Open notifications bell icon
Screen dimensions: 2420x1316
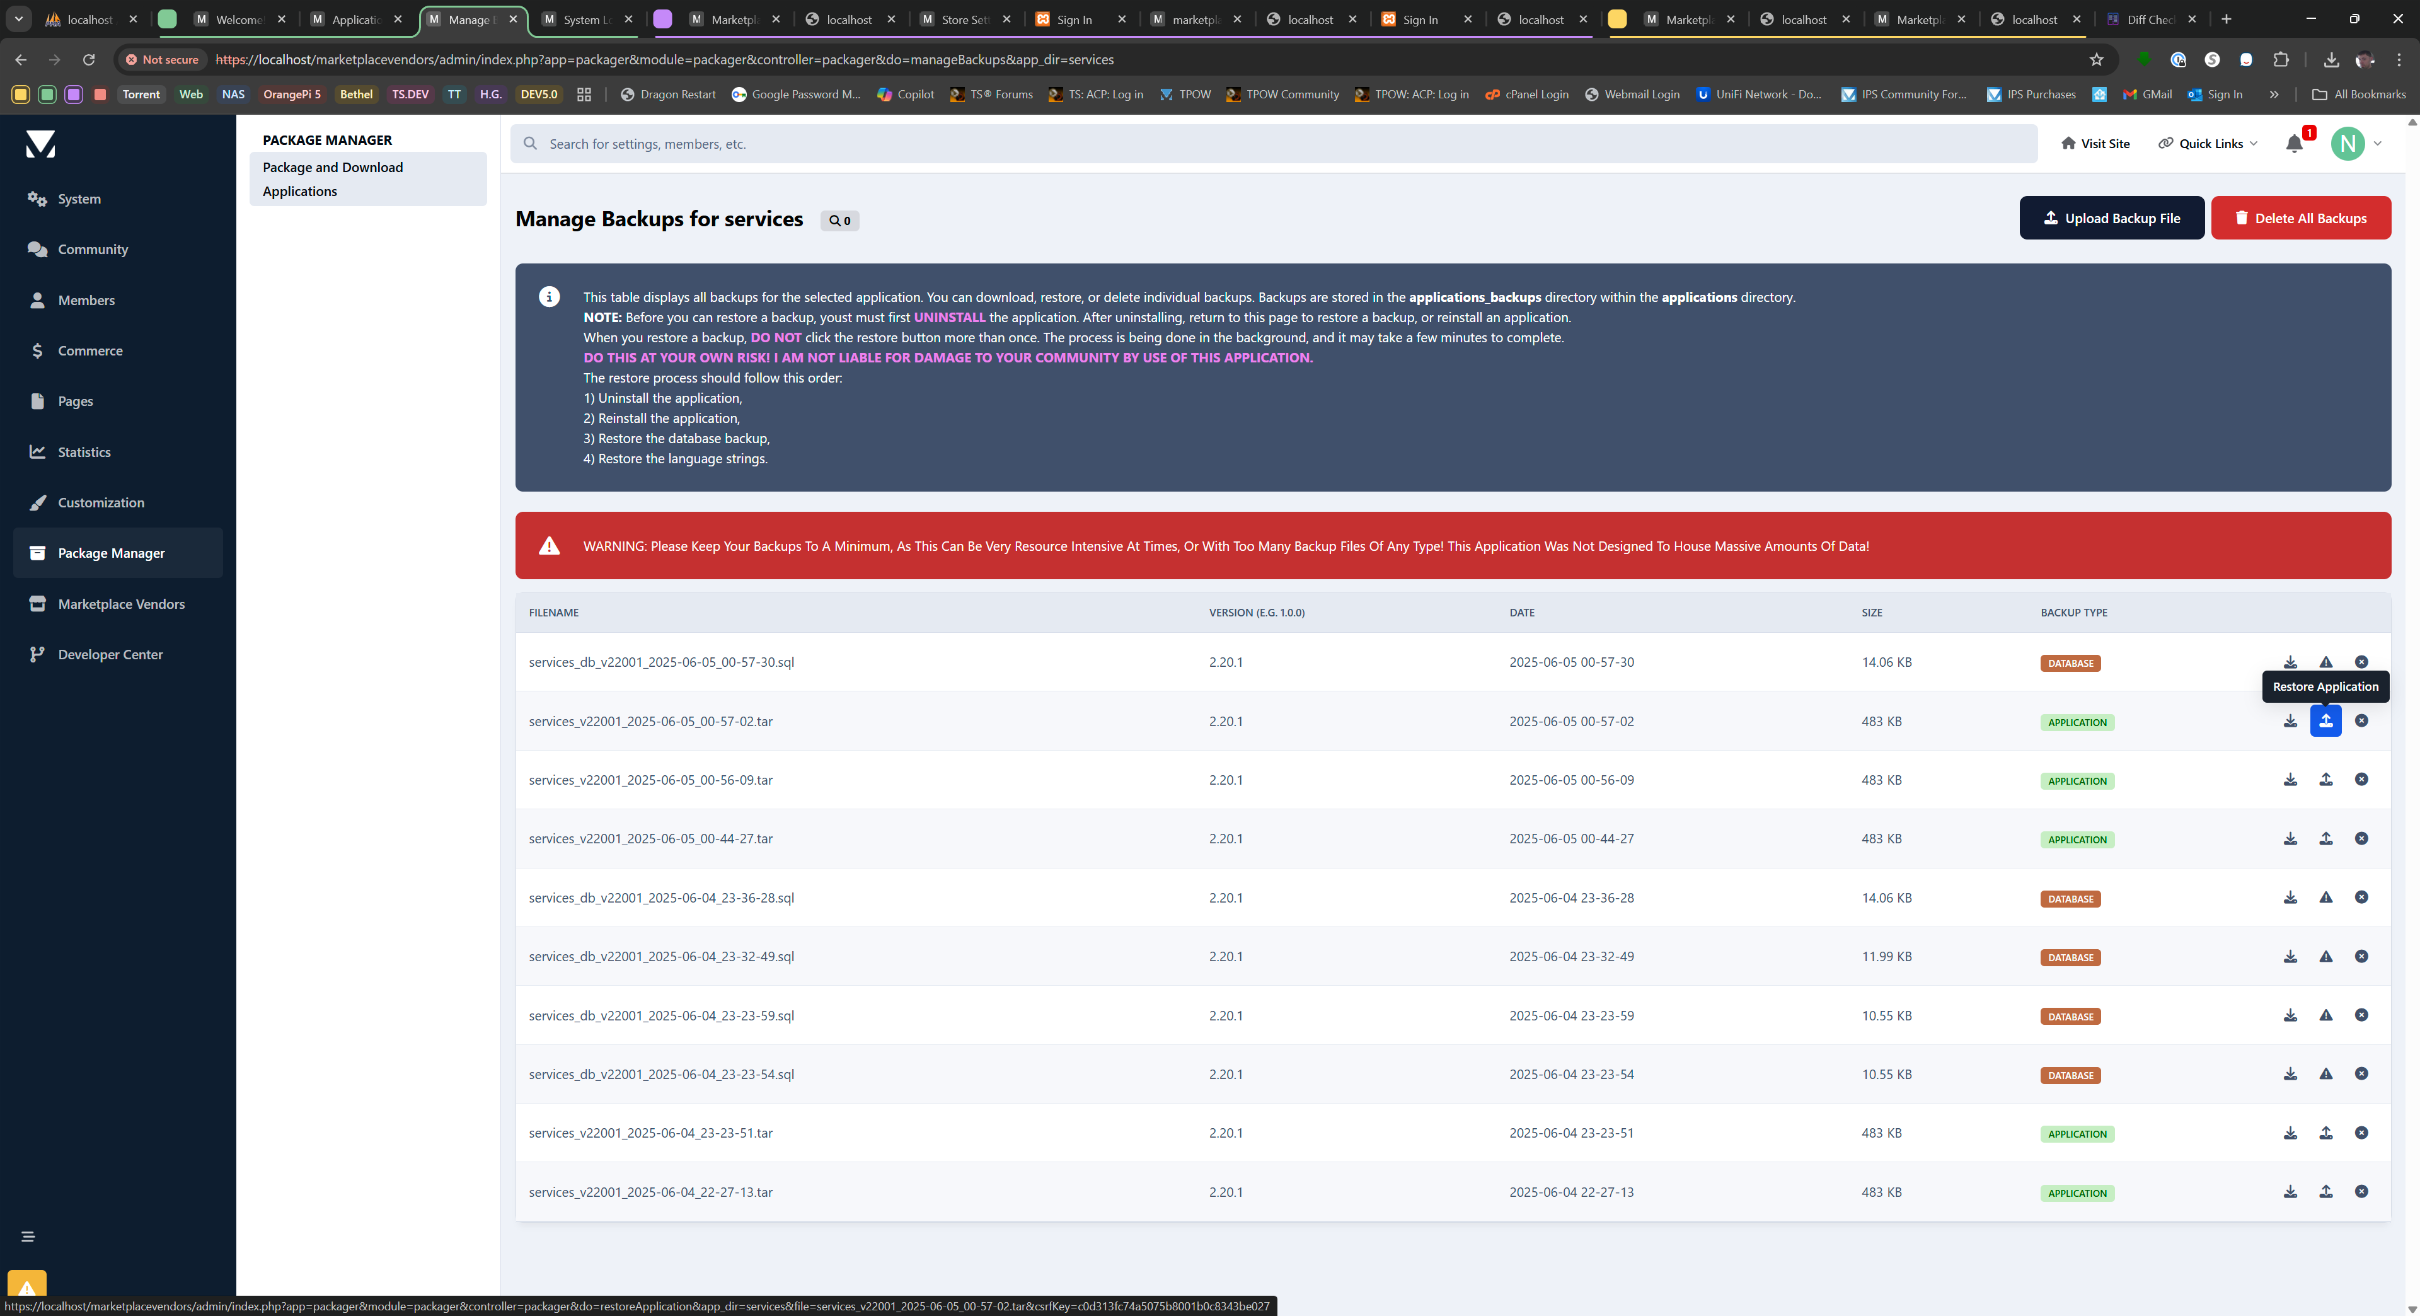point(2294,144)
